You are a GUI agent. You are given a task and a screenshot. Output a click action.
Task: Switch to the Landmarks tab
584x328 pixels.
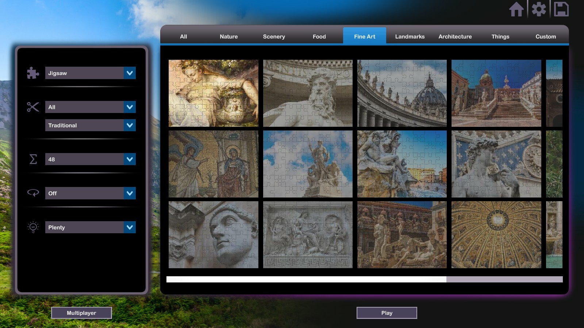(x=410, y=36)
